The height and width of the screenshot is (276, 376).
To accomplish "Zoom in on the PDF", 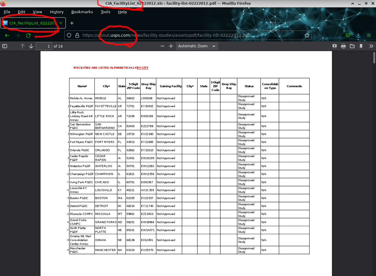I will click(x=171, y=46).
